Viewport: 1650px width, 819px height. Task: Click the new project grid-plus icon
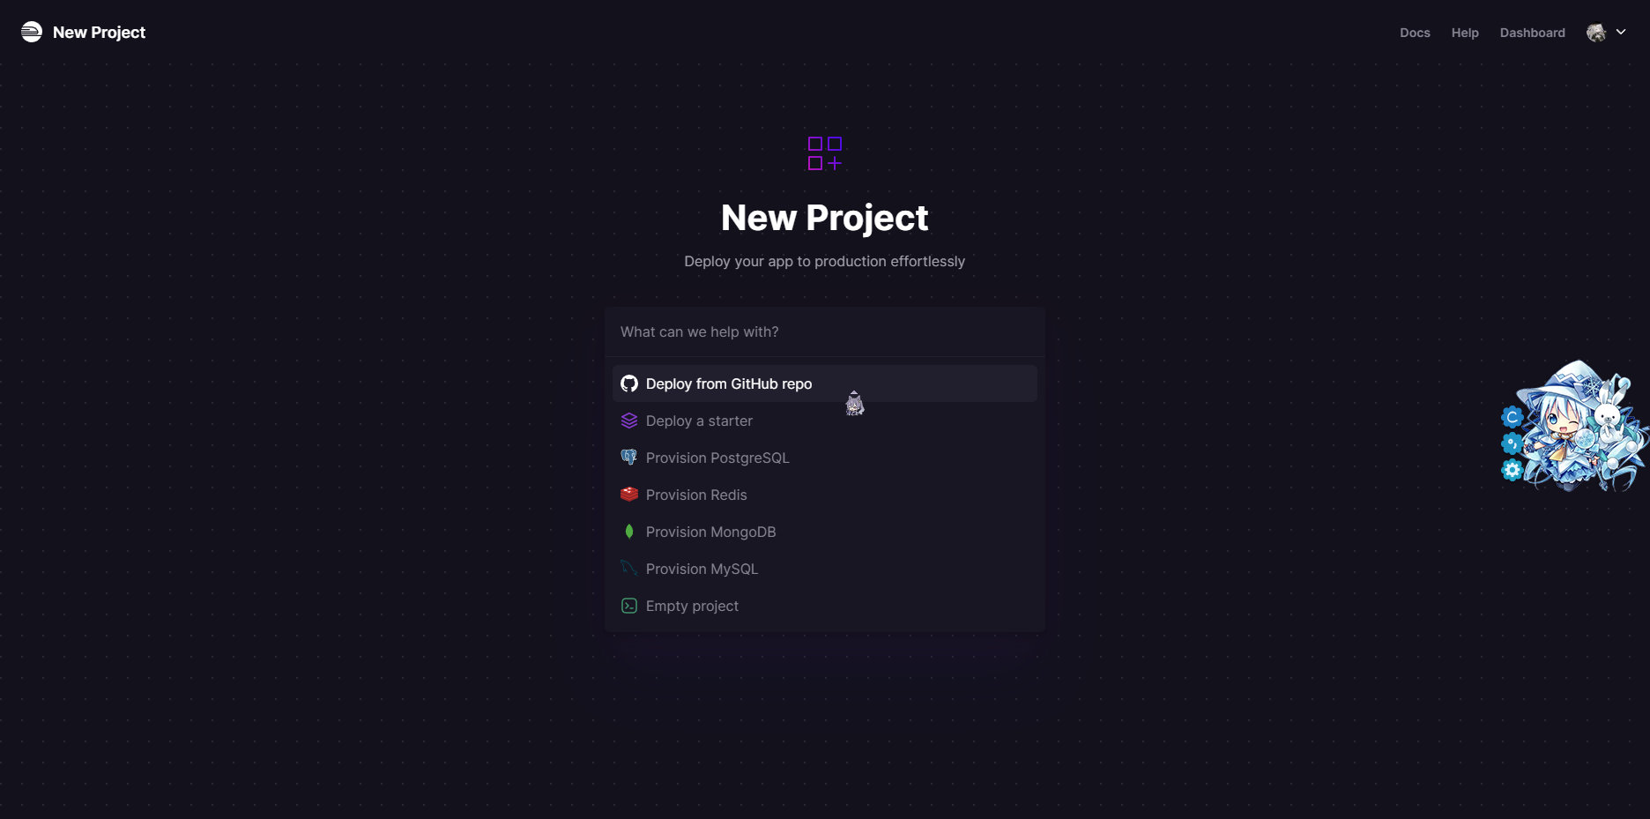[x=825, y=153]
